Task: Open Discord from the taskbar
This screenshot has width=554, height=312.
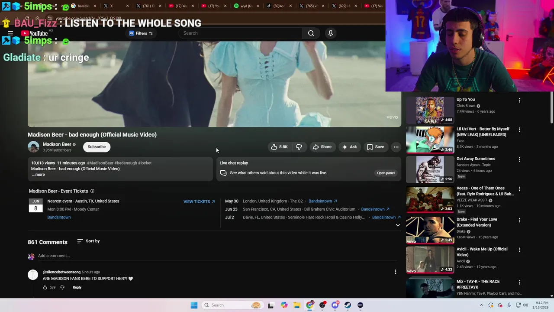Action: (x=335, y=305)
